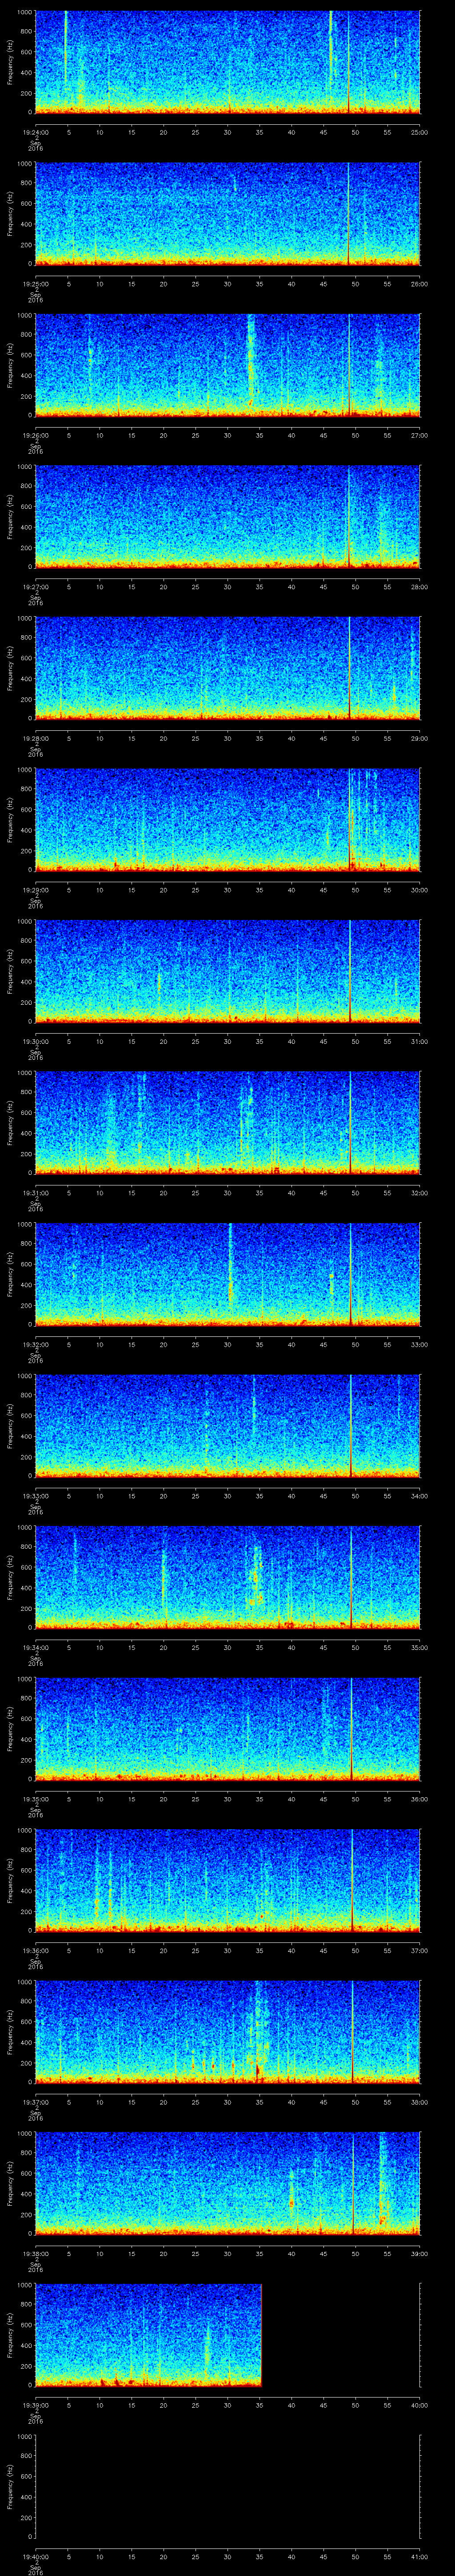This screenshot has width=455, height=2576.
Task: Click the 34:00 end time label
Action: click(419, 1496)
